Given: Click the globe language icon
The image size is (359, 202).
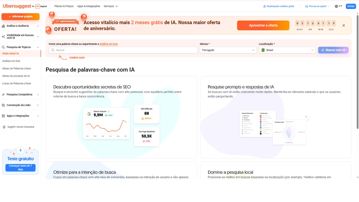Looking at the screenshot, I should [336, 6].
